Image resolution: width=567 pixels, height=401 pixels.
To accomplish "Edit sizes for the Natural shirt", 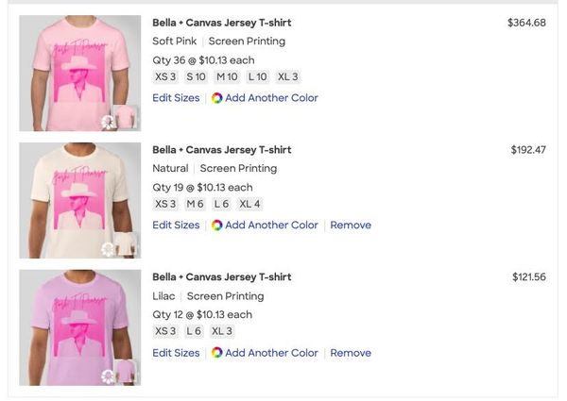I will pos(176,226).
